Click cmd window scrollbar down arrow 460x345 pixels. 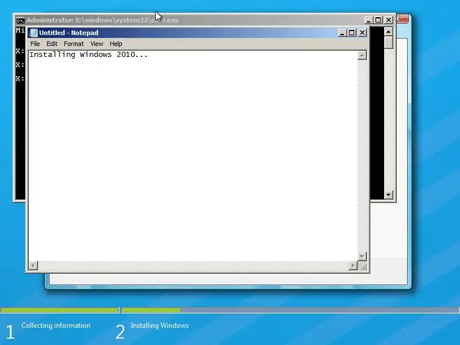tap(389, 194)
